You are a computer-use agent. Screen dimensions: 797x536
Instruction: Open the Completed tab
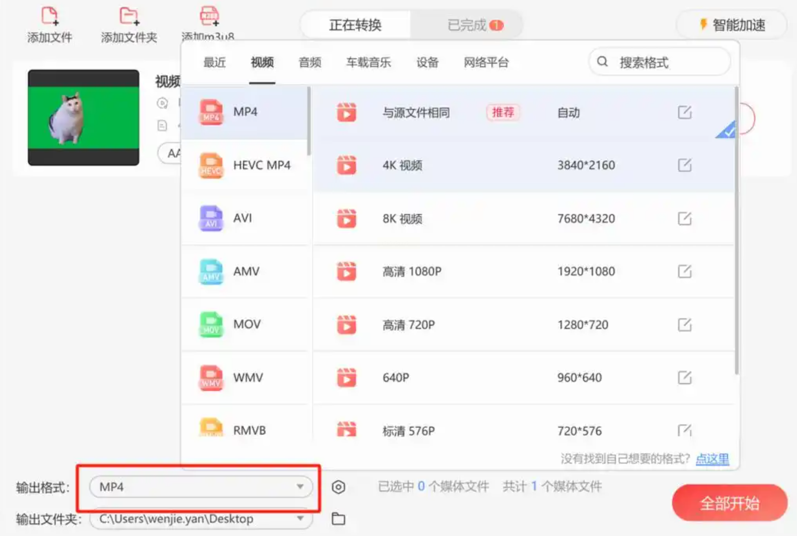466,25
